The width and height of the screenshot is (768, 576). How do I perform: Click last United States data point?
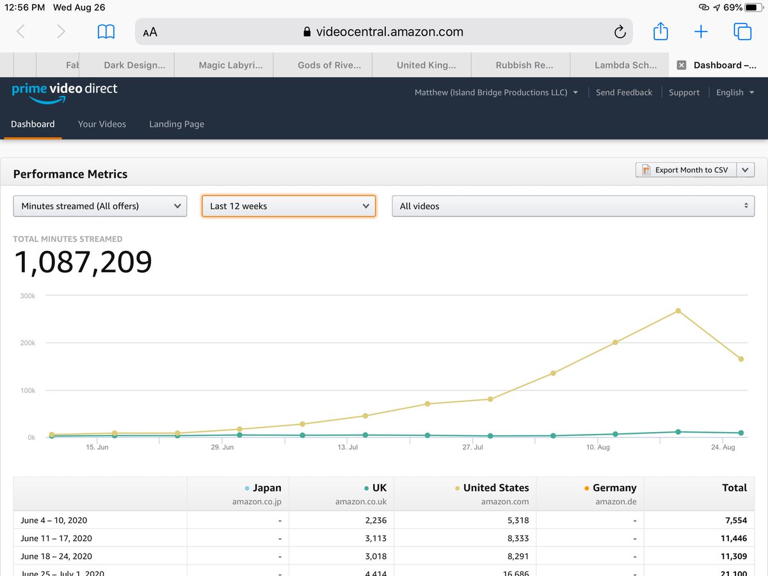[x=741, y=359]
